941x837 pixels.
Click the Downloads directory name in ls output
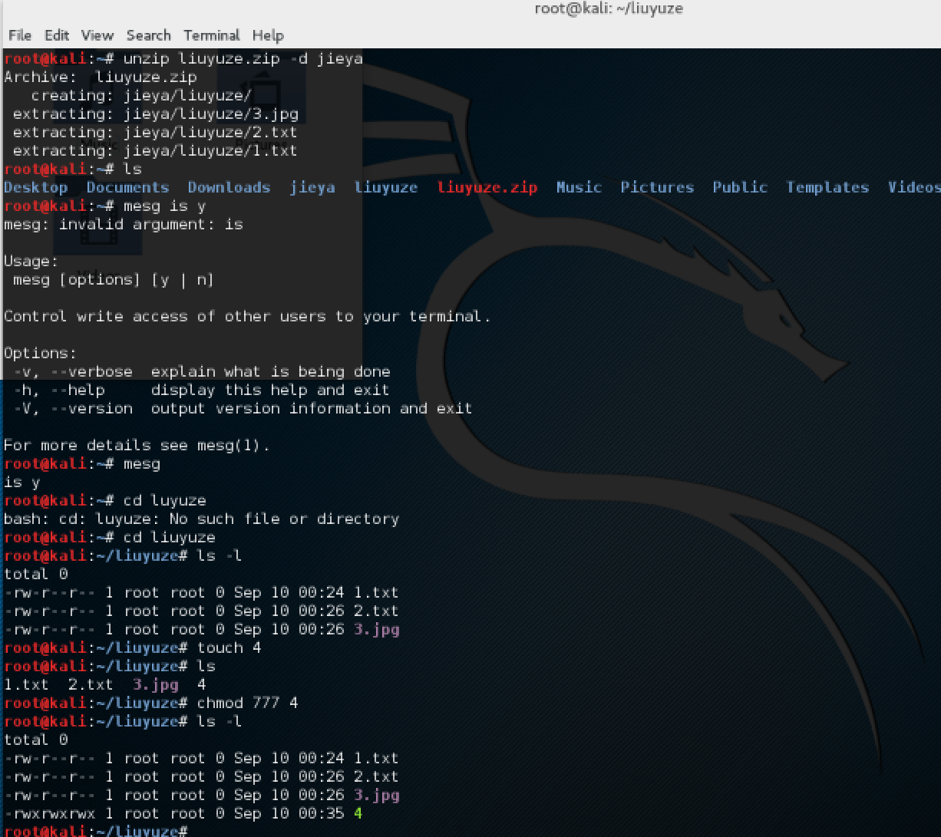pos(229,188)
